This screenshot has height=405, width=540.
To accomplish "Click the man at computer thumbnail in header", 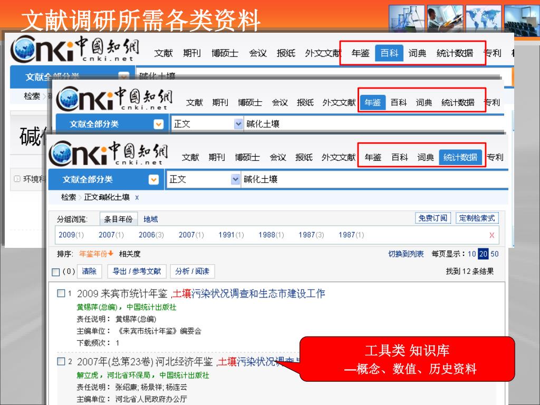I will [x=445, y=18].
